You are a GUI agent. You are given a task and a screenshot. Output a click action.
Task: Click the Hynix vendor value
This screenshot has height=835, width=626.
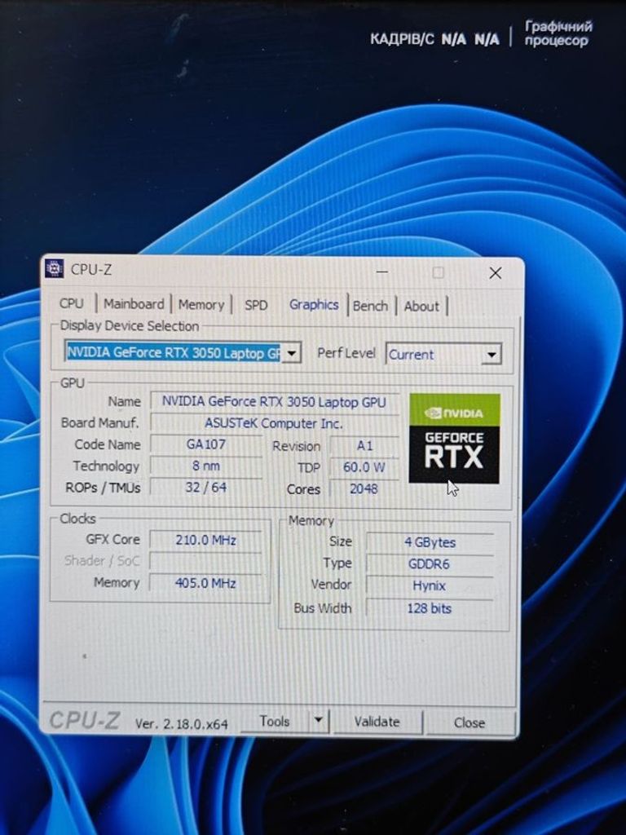coord(430,585)
